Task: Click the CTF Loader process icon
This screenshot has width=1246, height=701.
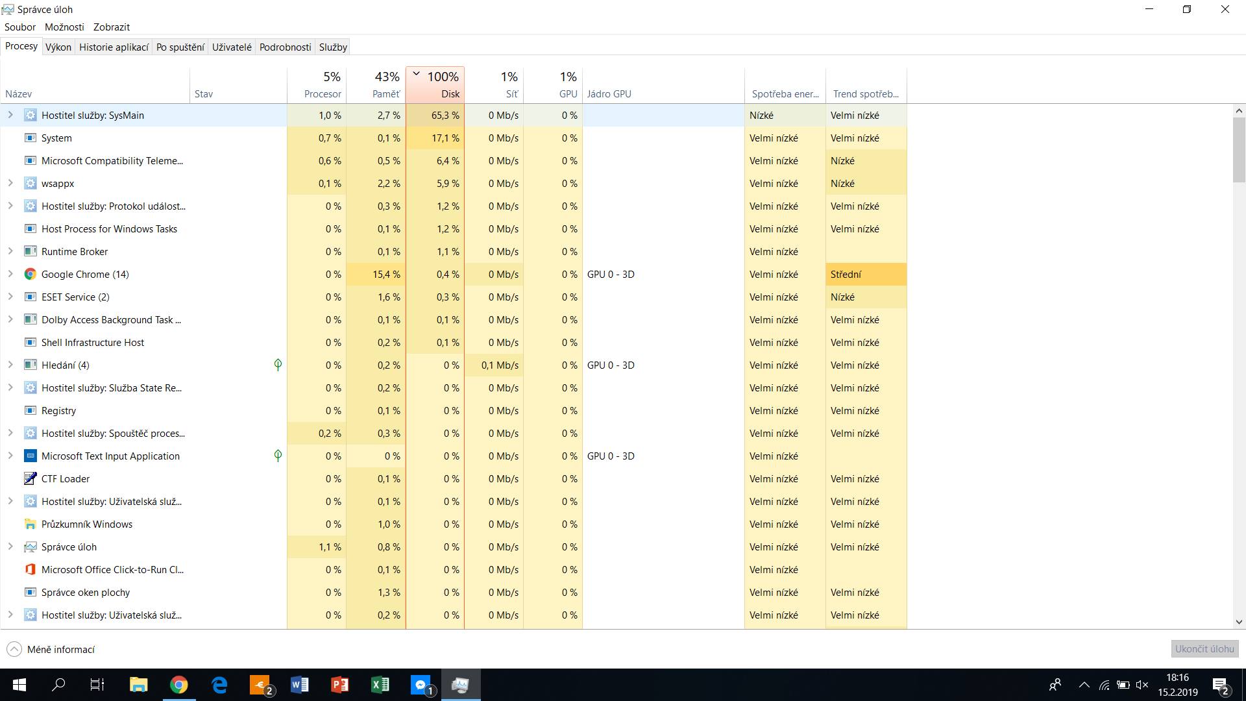Action: pos(30,478)
